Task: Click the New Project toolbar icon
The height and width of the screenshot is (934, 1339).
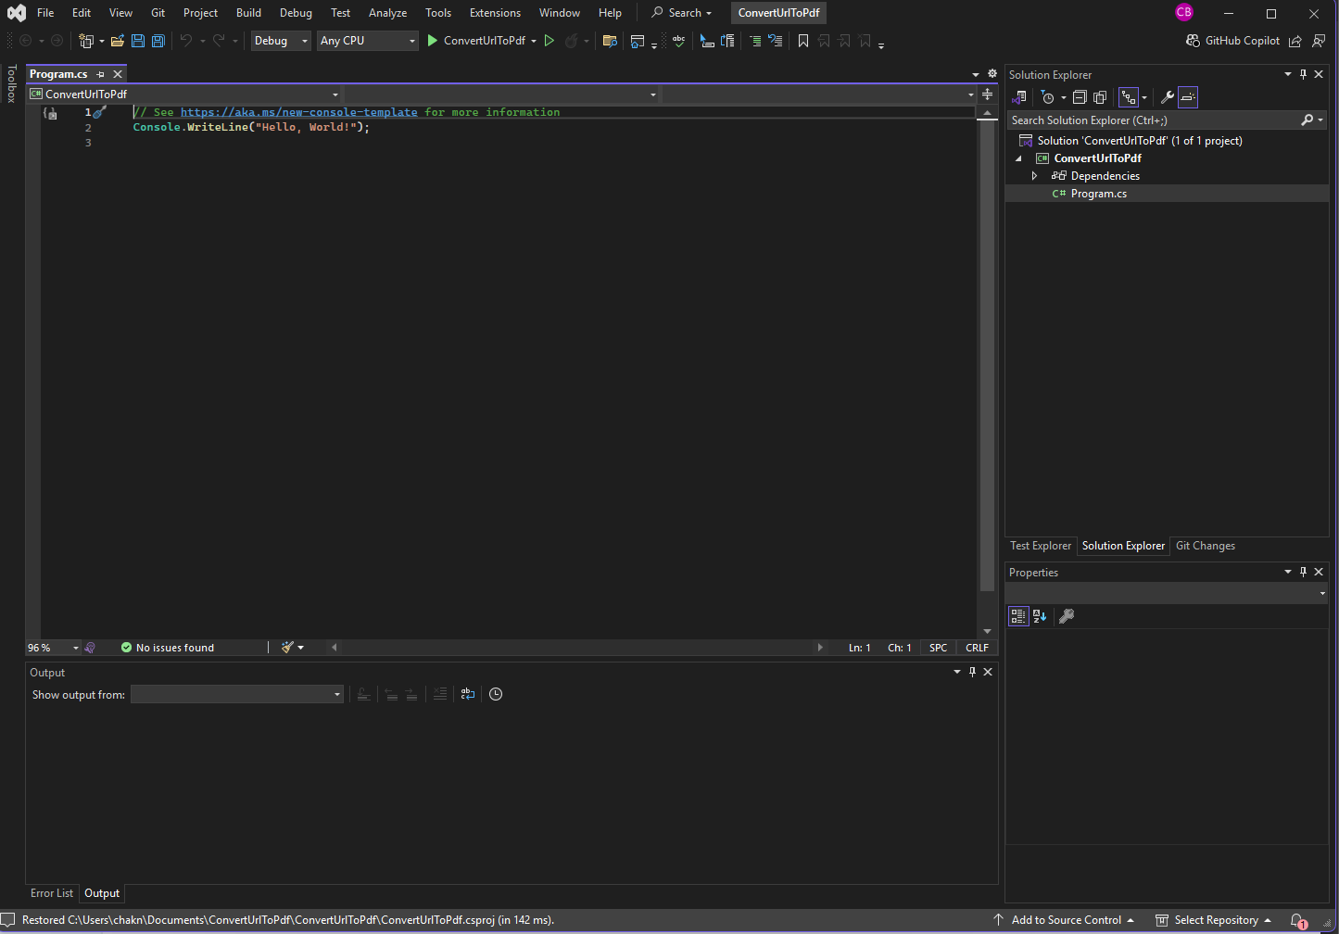Action: coord(86,41)
